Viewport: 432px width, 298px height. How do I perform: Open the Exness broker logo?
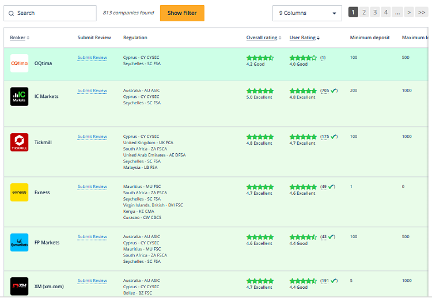pos(19,193)
